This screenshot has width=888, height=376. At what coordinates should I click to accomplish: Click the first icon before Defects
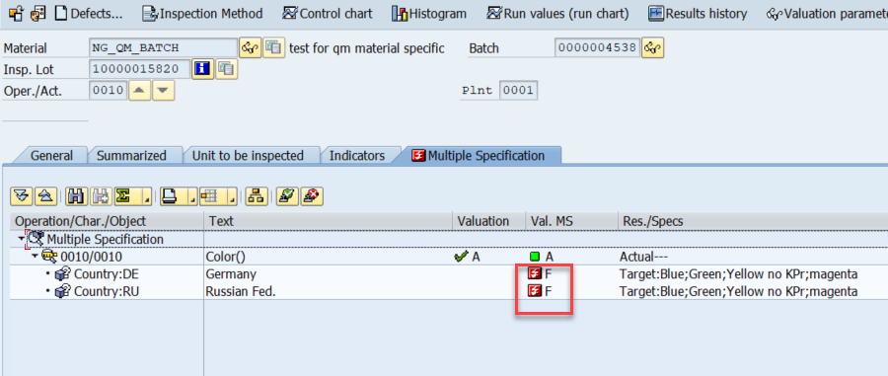click(x=15, y=13)
